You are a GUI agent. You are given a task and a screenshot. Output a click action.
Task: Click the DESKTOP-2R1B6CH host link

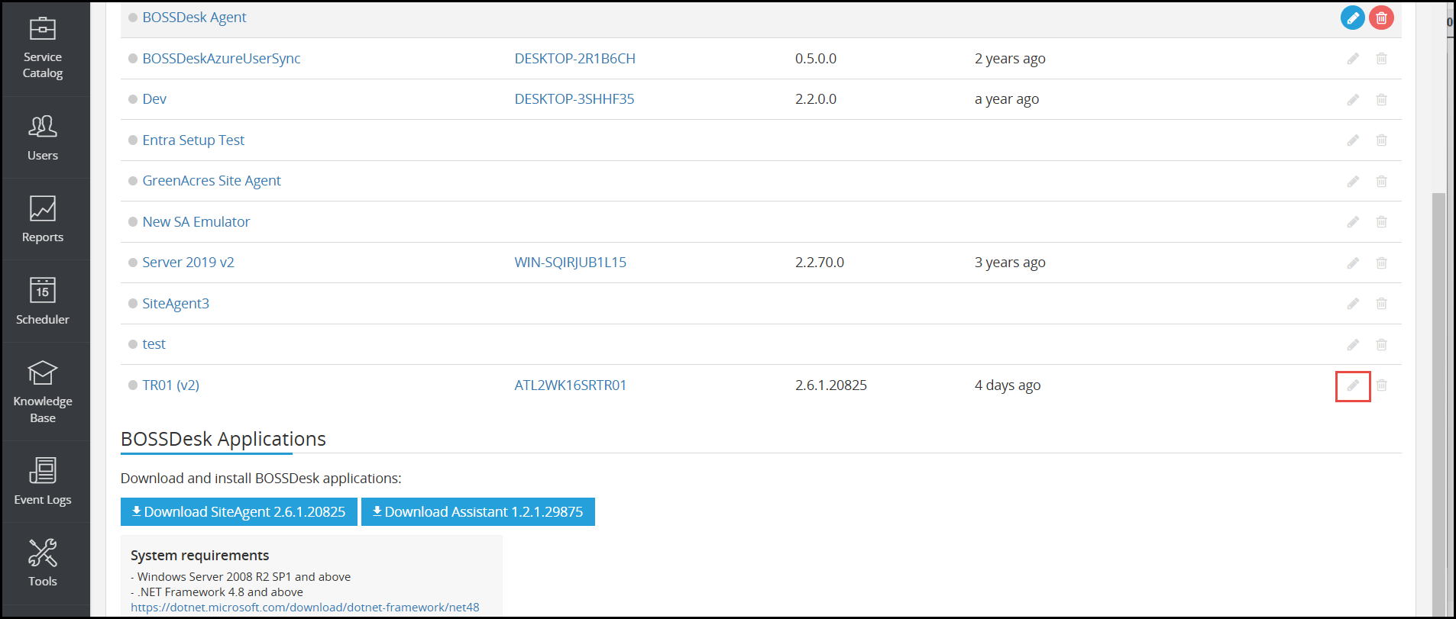[x=574, y=59]
